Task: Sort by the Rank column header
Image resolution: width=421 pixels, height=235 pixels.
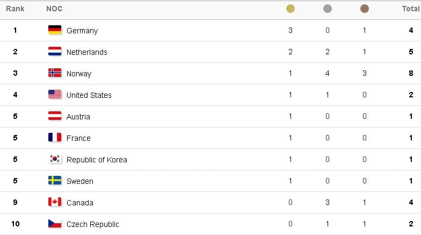Action: 15,9
